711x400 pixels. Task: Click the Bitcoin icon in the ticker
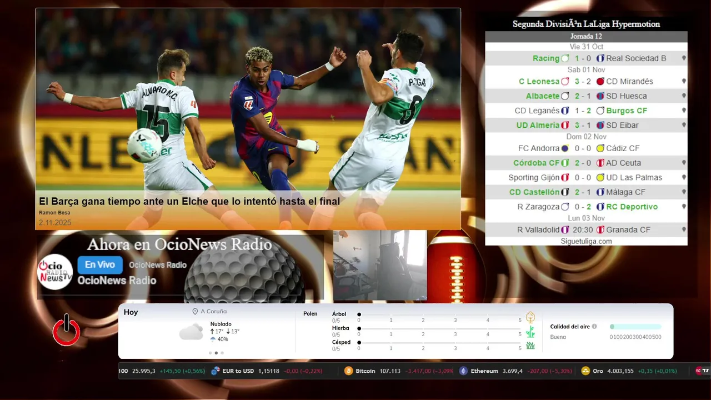[x=349, y=371]
